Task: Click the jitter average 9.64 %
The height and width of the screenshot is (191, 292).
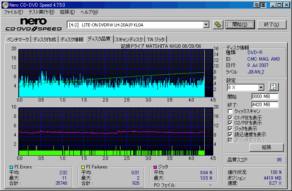Action: click(x=206, y=173)
